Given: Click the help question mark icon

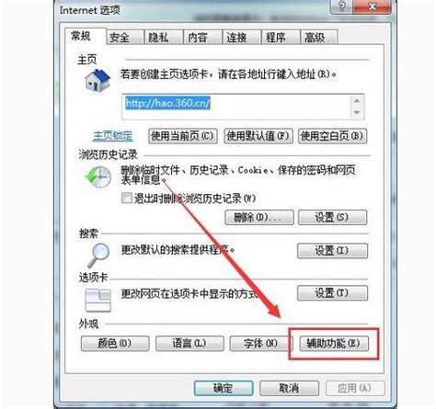Looking at the screenshot, I should [x=341, y=6].
